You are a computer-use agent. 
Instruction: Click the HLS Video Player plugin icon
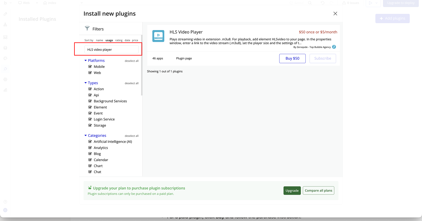pos(158,36)
